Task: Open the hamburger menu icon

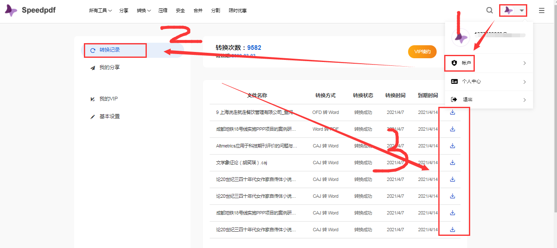Action: [541, 10]
